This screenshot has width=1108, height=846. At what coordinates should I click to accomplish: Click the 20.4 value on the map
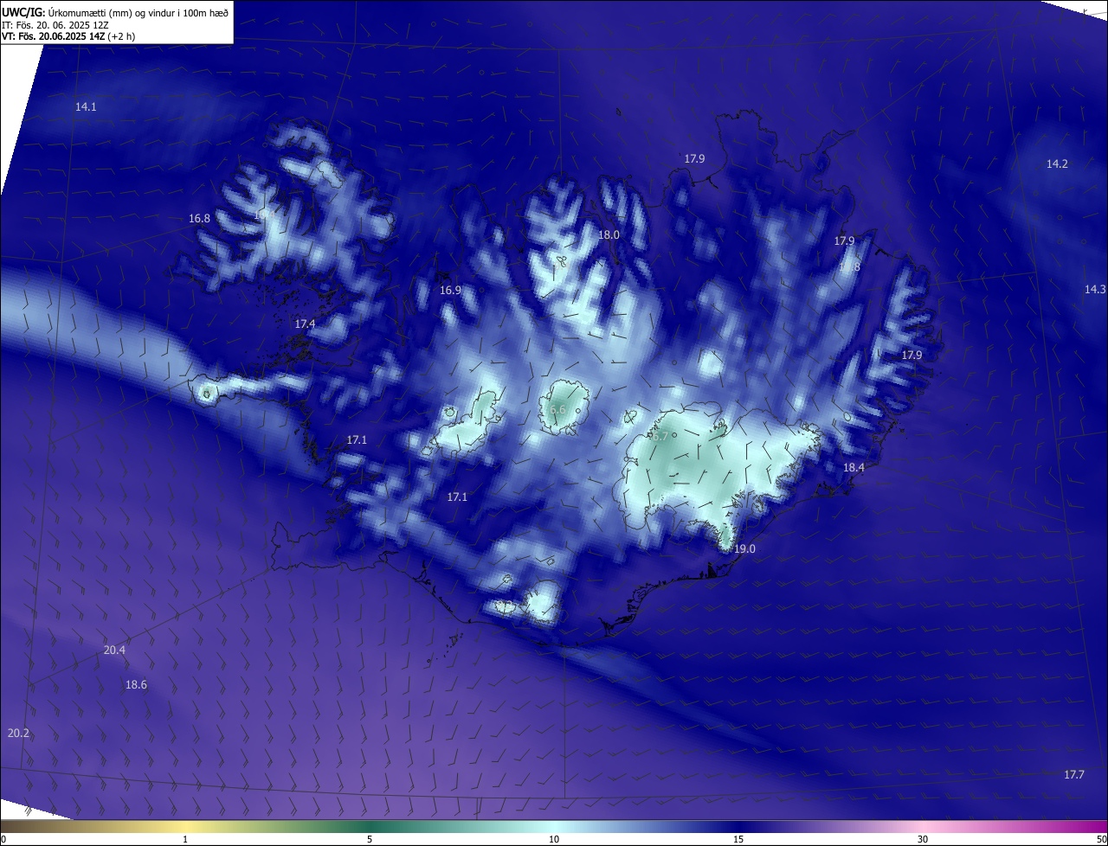tap(114, 651)
